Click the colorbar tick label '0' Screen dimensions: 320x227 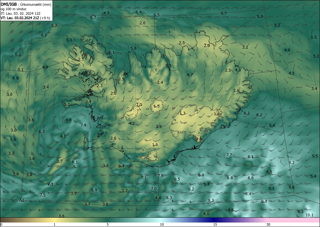[1, 225]
